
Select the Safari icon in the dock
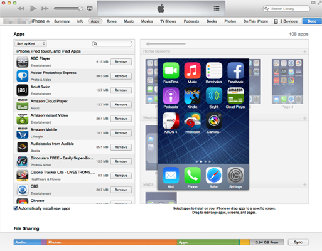[214, 175]
